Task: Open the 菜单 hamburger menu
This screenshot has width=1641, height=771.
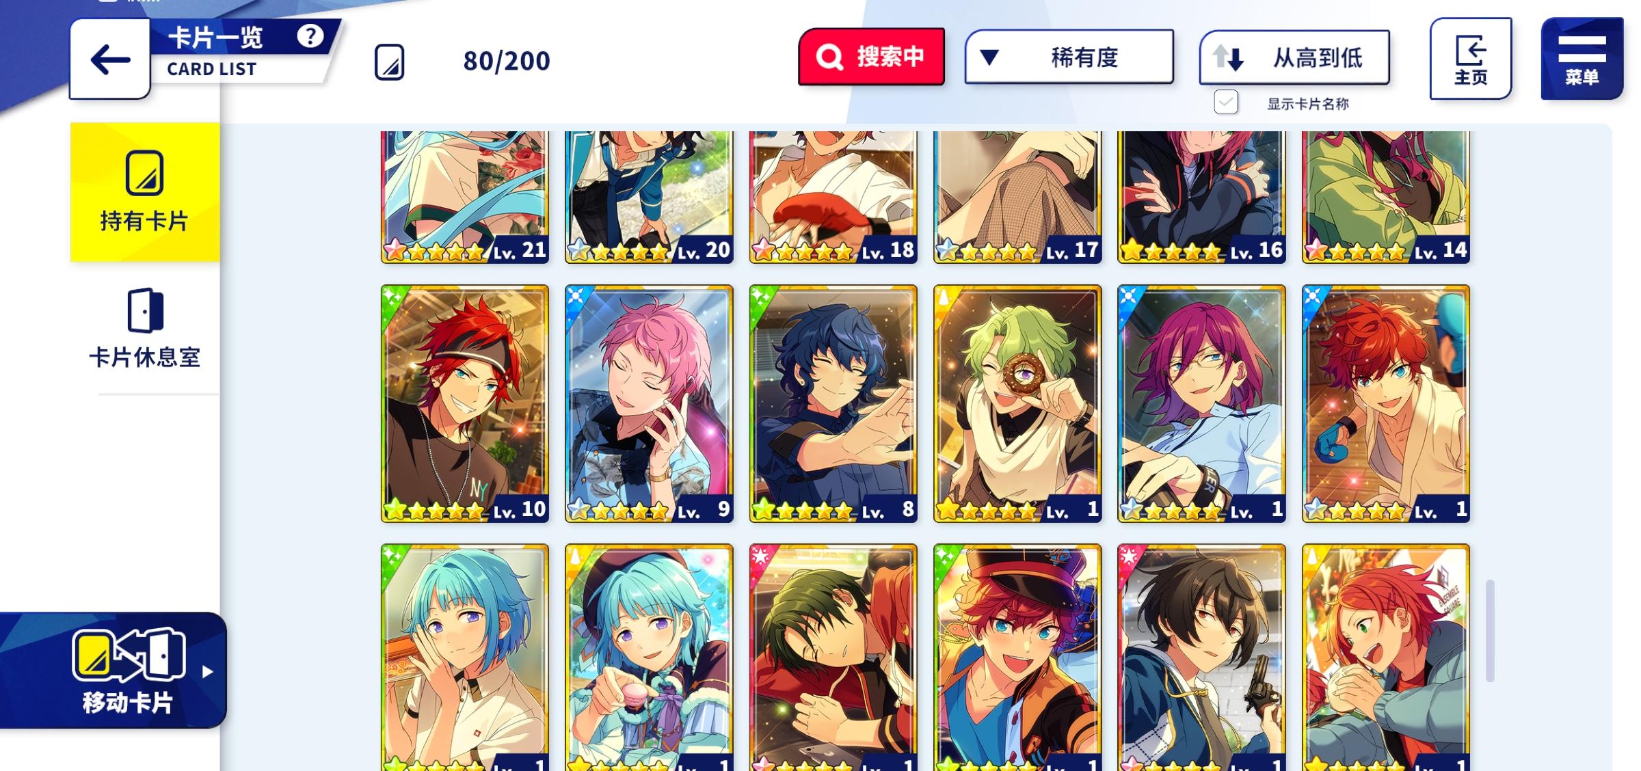Action: 1582,59
